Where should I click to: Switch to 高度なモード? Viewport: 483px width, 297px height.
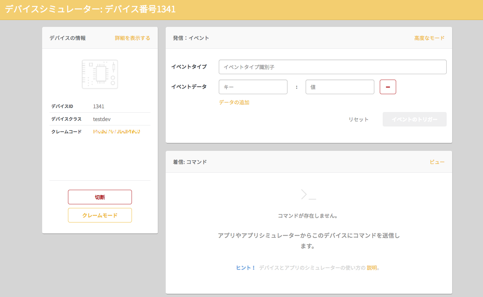coord(430,38)
